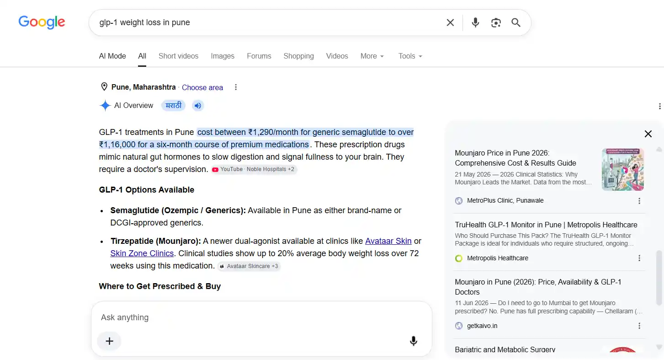Open the Skin Zone Clinics link

142,253
